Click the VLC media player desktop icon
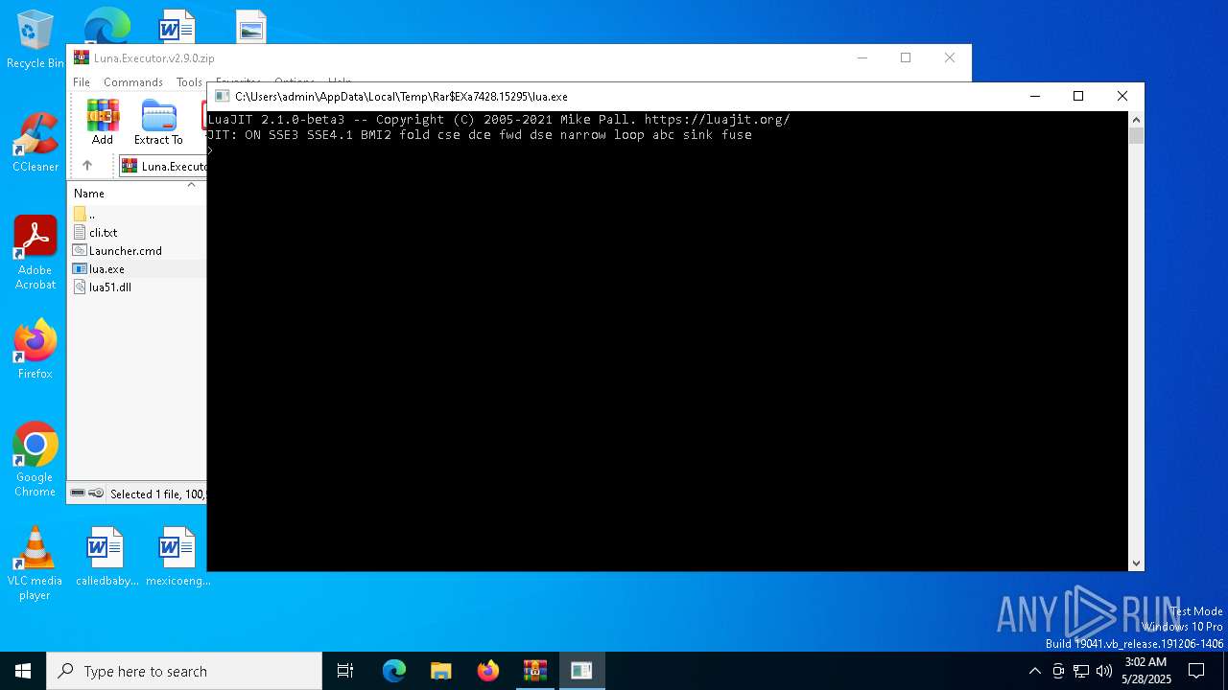 (35, 563)
